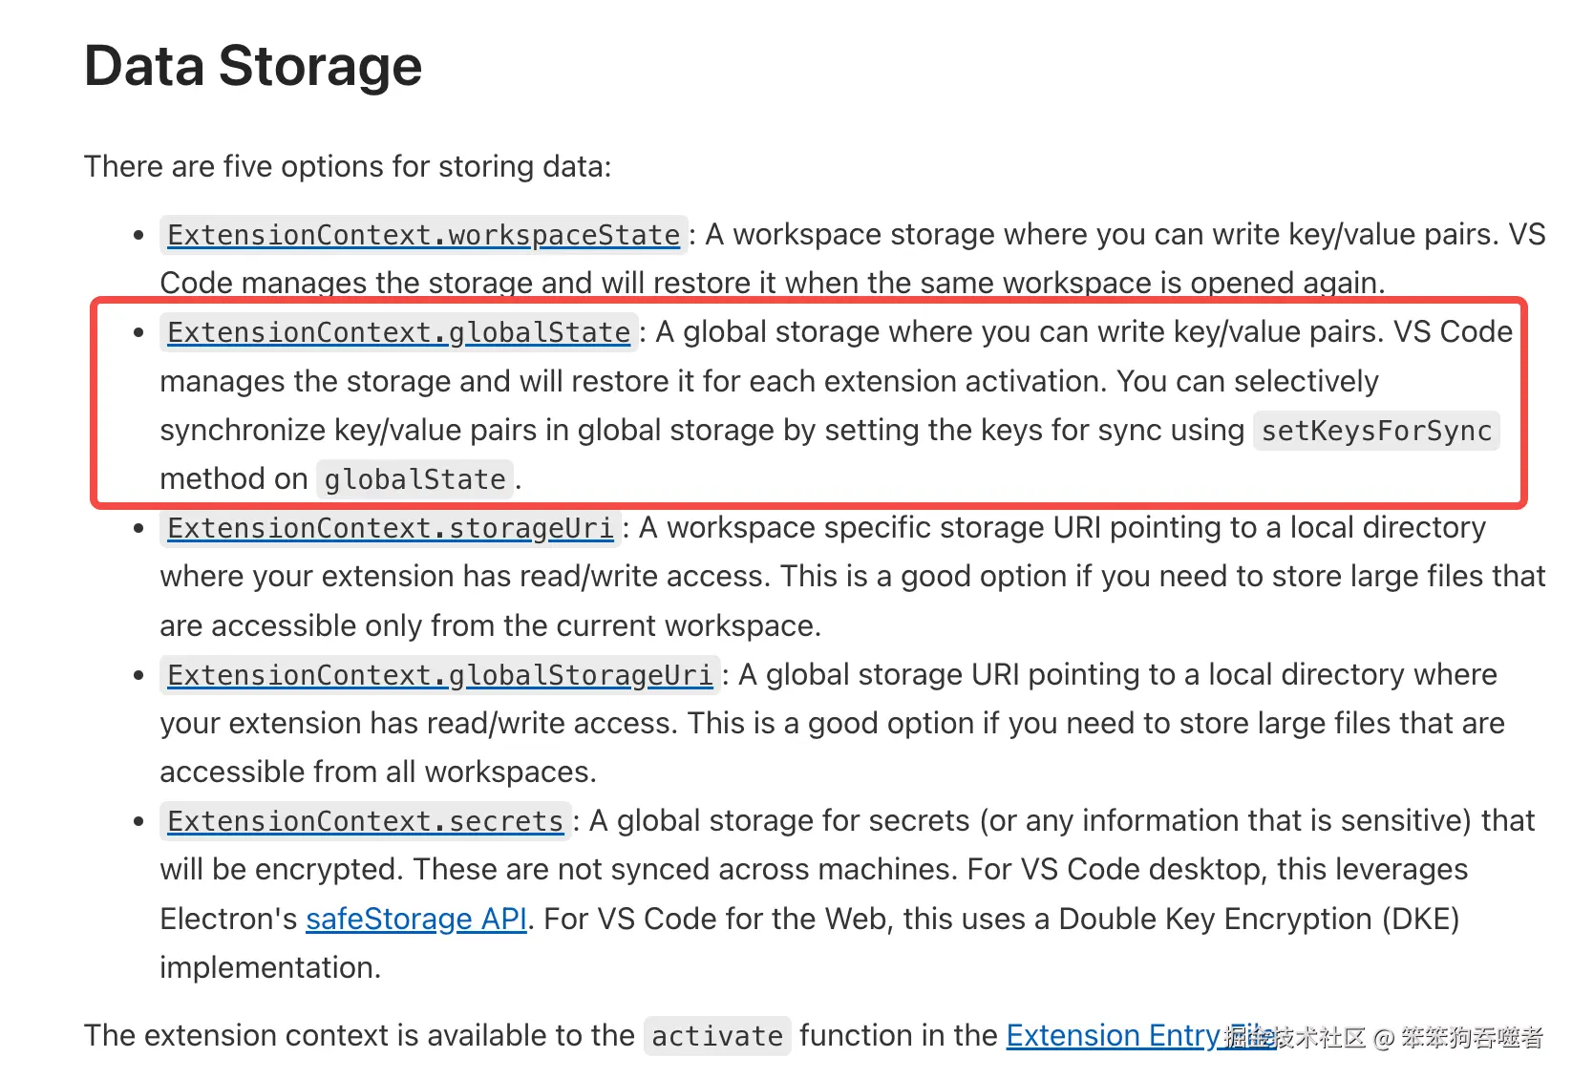
Task: Click the word 'implementation.' ending the secrets item
Action: (x=270, y=967)
